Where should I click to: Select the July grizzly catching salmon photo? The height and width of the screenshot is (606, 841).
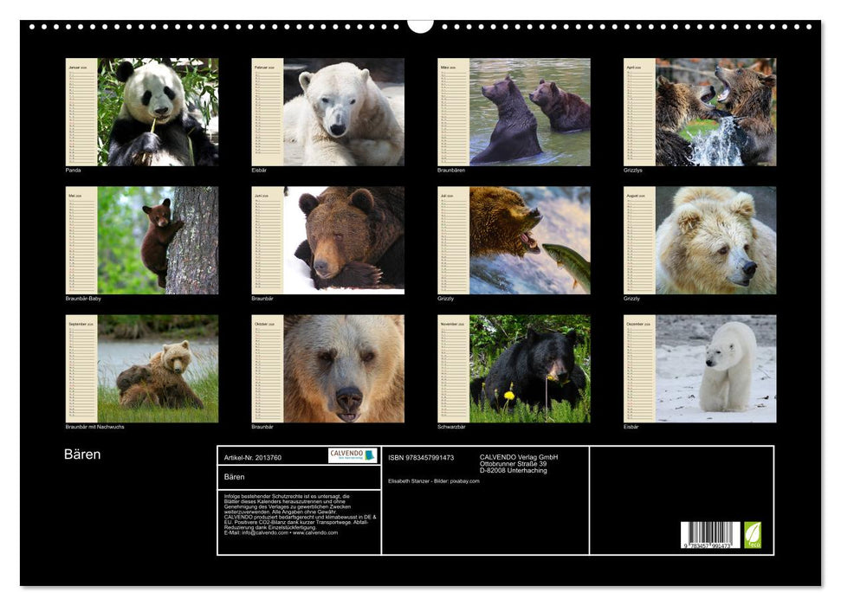click(529, 240)
